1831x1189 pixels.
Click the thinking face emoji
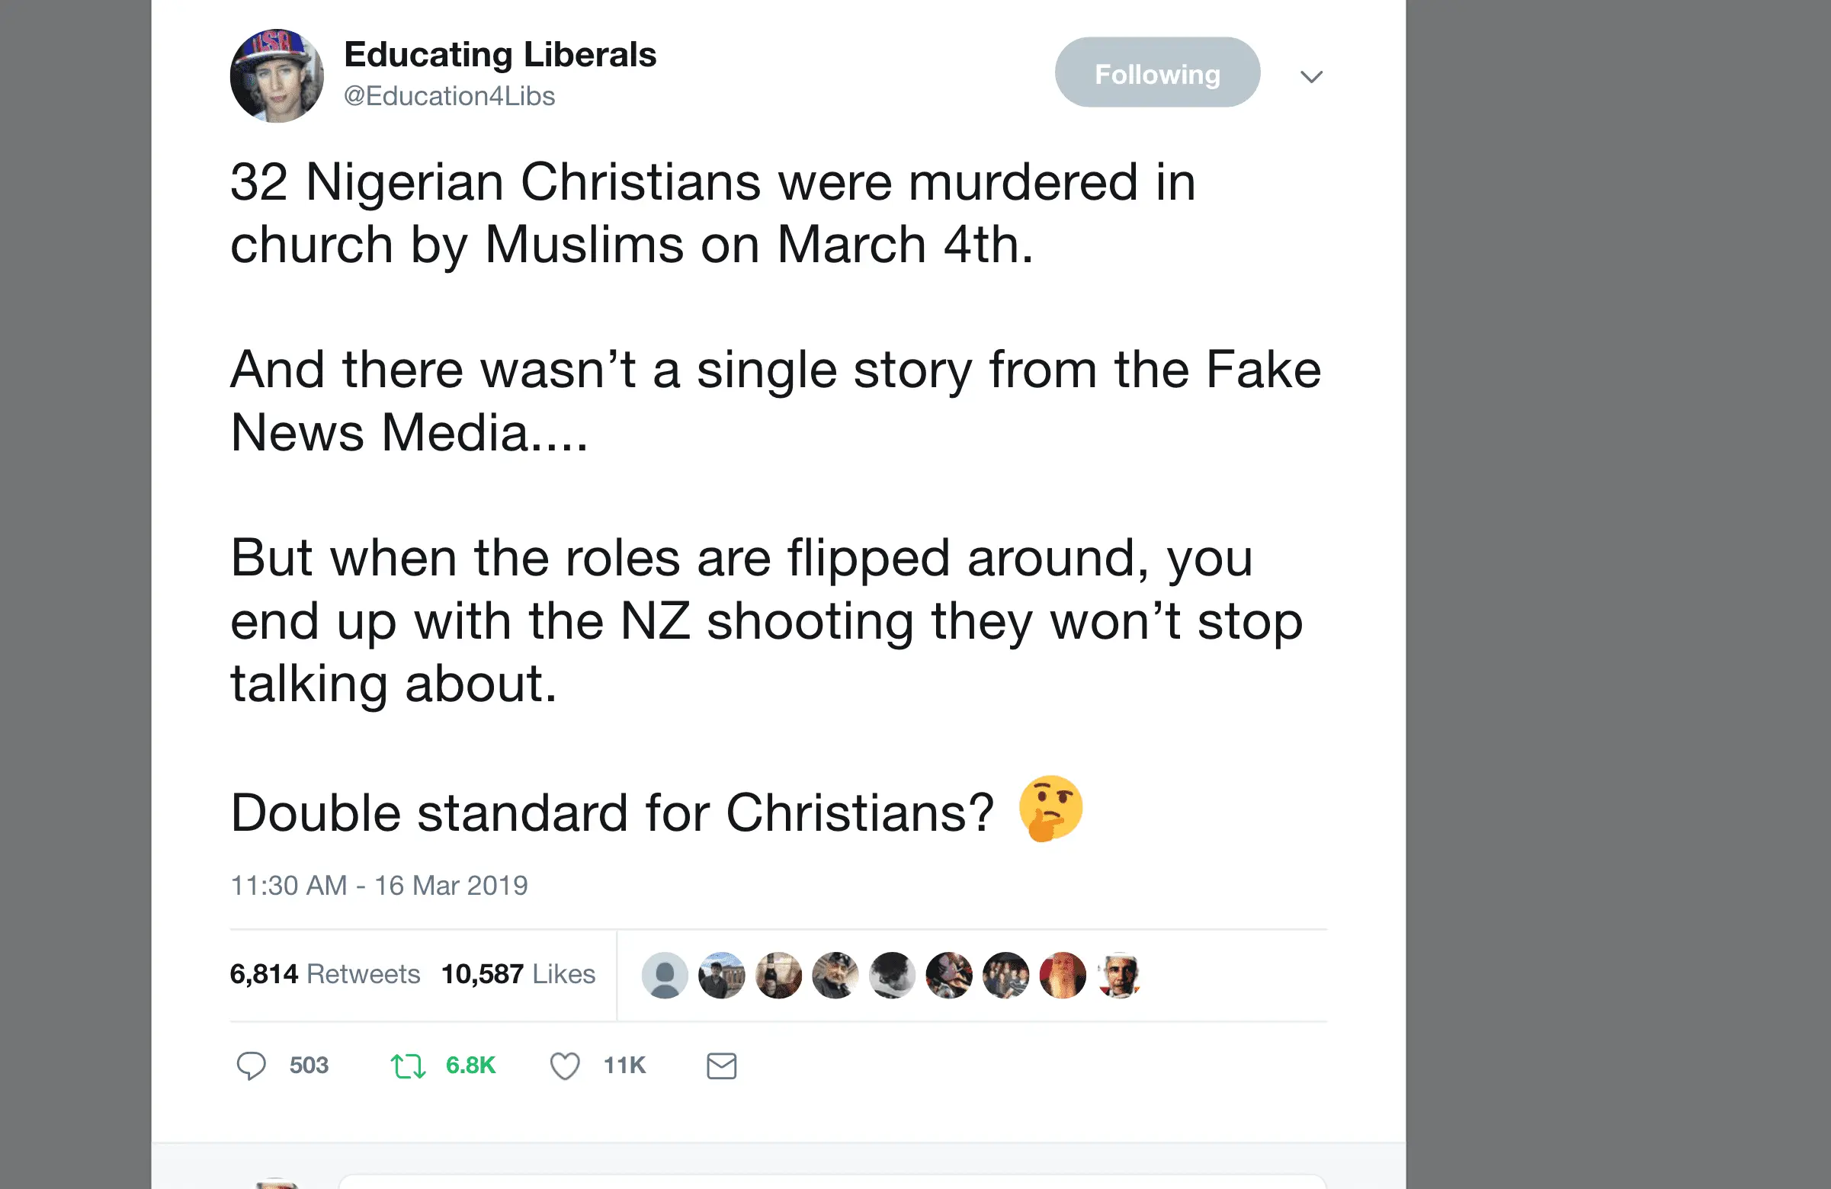pyautogui.click(x=1051, y=810)
